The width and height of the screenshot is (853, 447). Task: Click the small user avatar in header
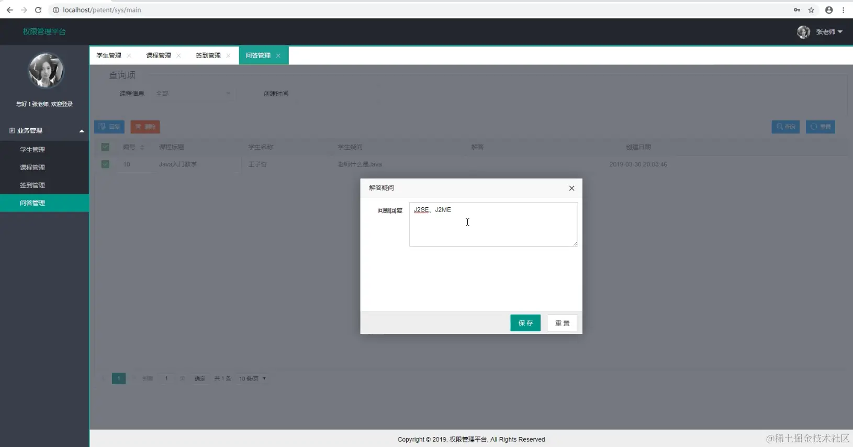tap(803, 32)
